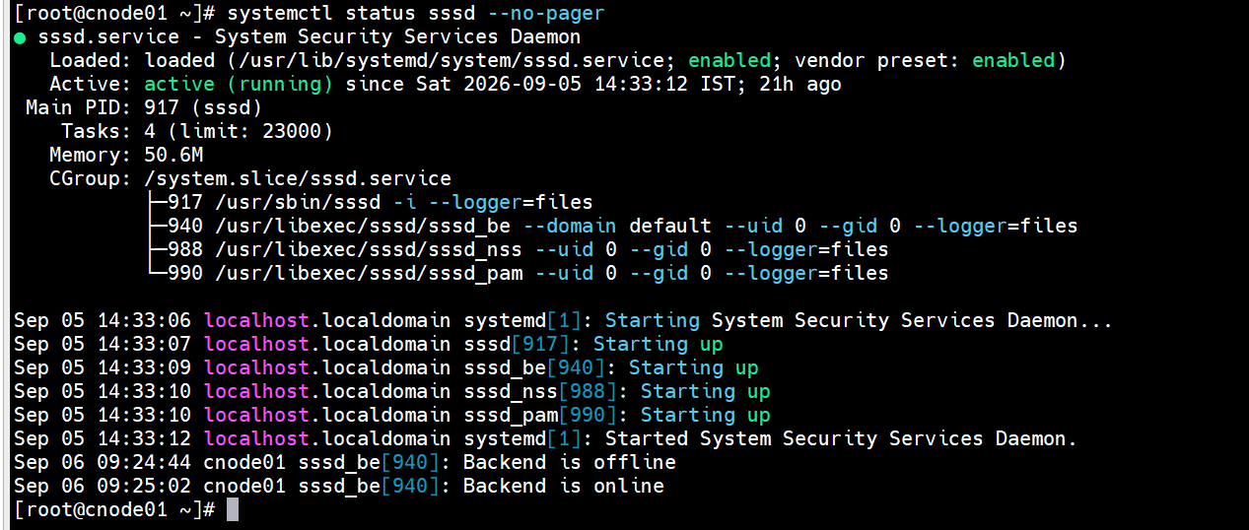Click the heading "sssd.service - System Security Services Daemon"

[310, 36]
